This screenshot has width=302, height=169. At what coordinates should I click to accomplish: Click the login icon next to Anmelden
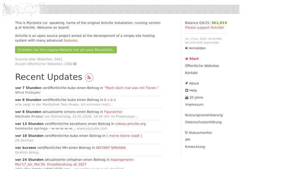(x=186, y=48)
